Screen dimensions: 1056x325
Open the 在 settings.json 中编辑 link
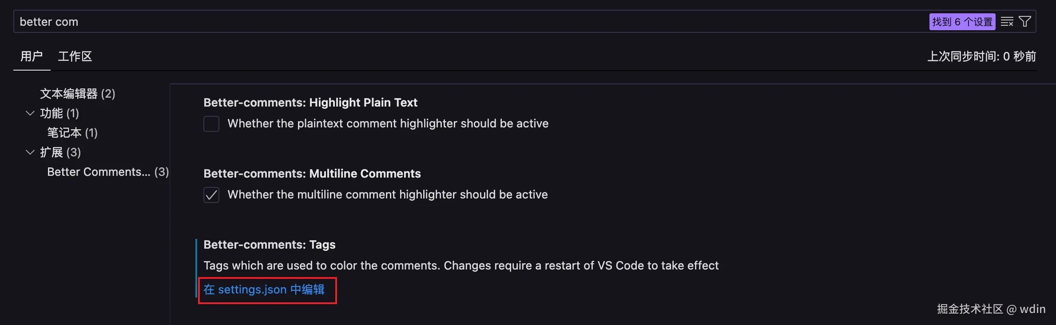264,290
